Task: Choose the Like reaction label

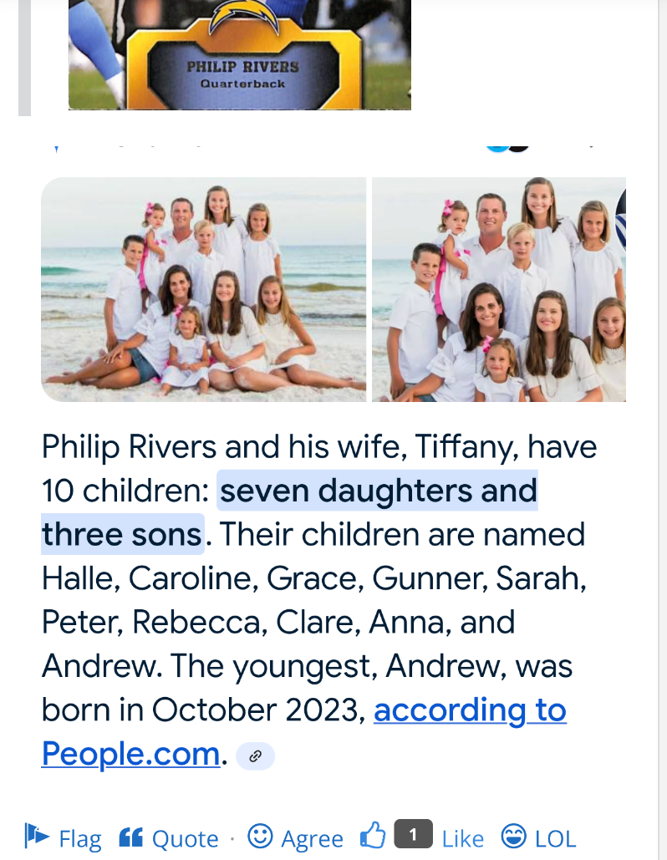Action: pos(463,838)
